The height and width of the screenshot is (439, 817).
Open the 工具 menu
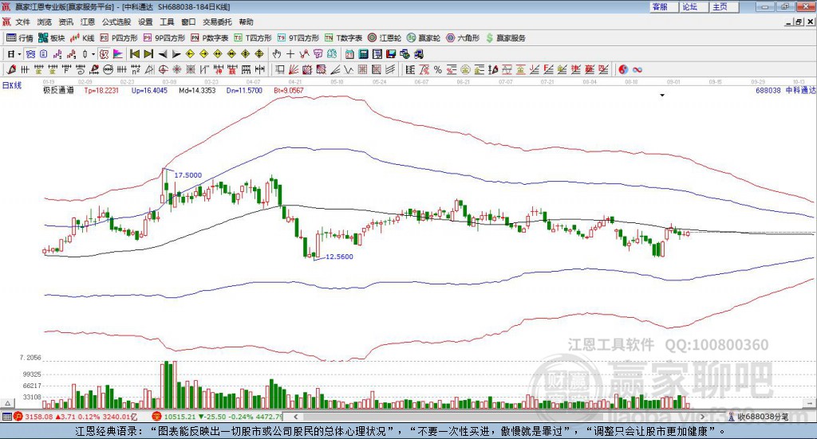tap(167, 22)
